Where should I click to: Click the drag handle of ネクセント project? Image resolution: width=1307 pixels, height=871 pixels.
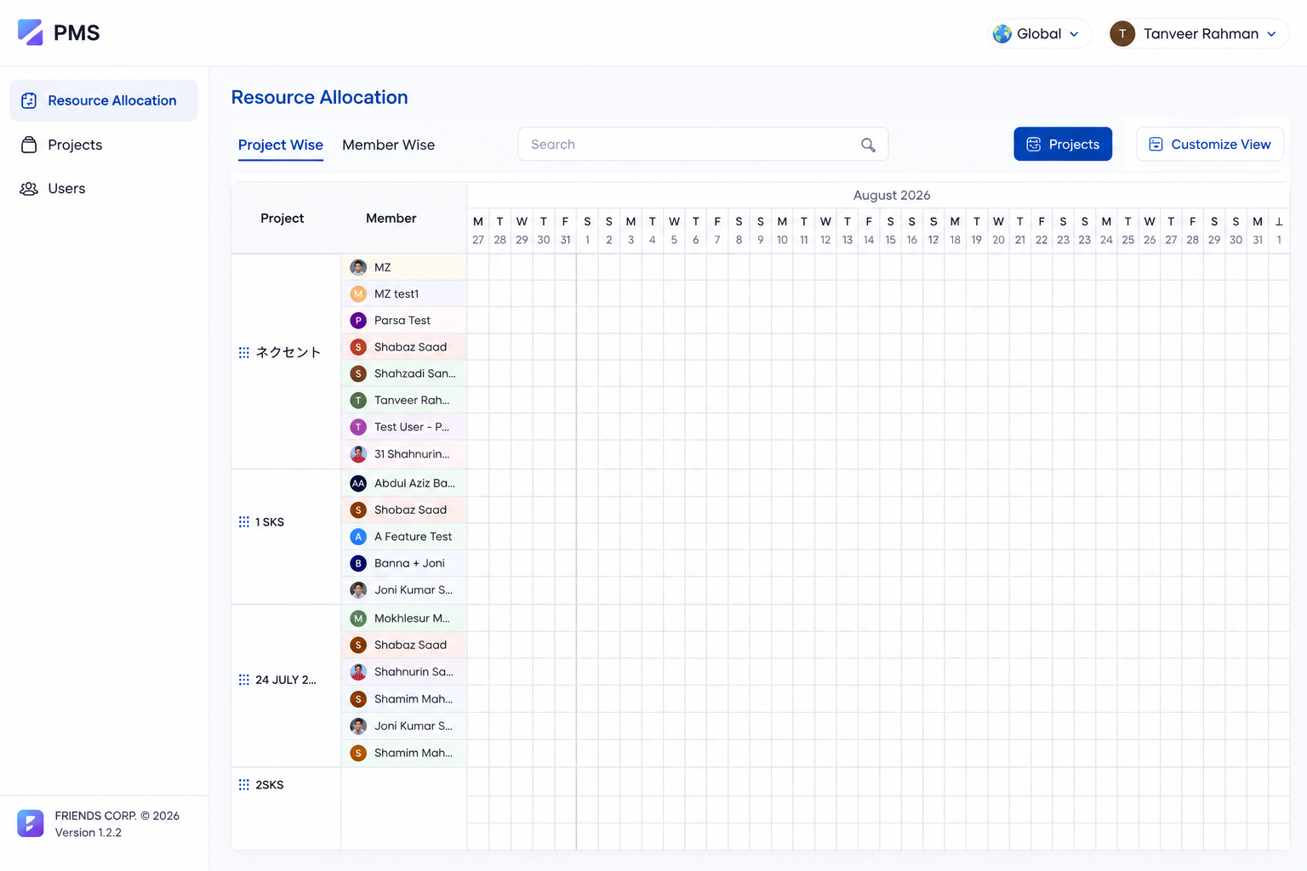tap(244, 352)
